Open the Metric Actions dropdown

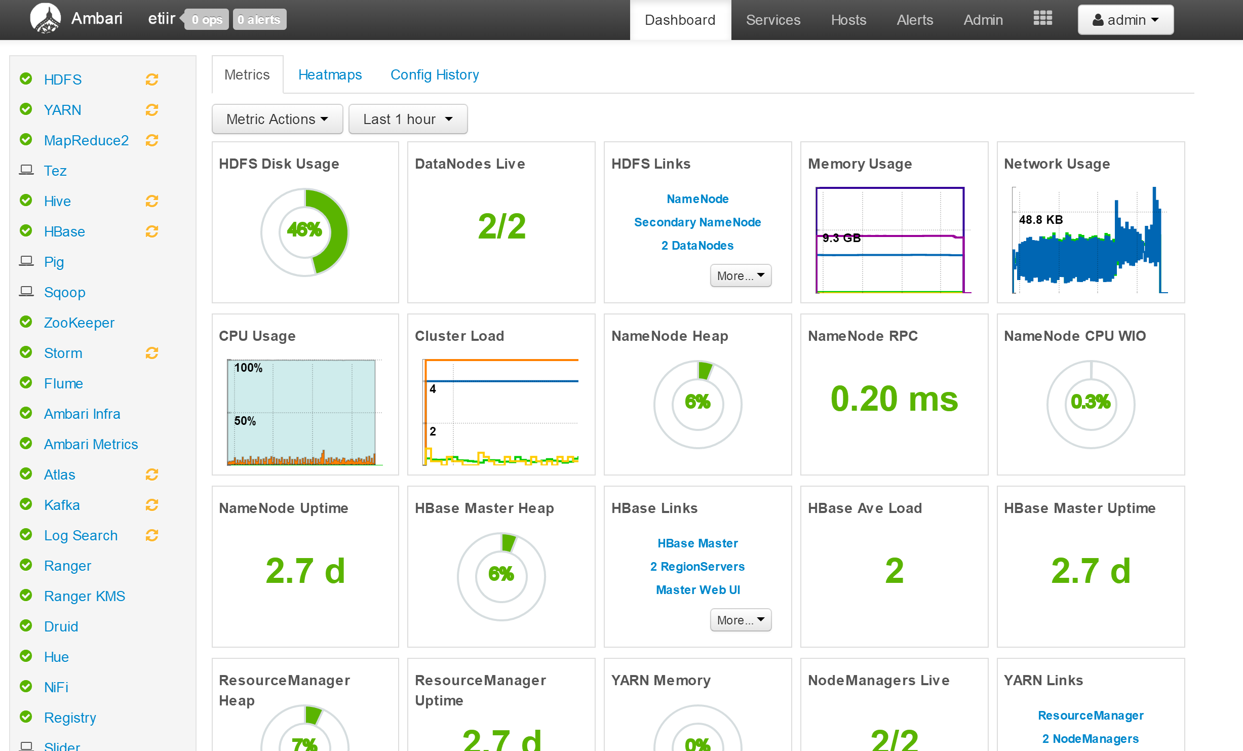coord(277,119)
